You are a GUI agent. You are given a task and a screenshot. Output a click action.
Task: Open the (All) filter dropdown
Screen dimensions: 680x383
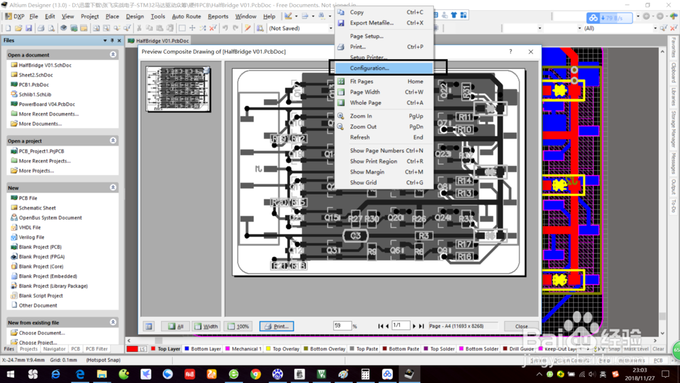(x=655, y=28)
